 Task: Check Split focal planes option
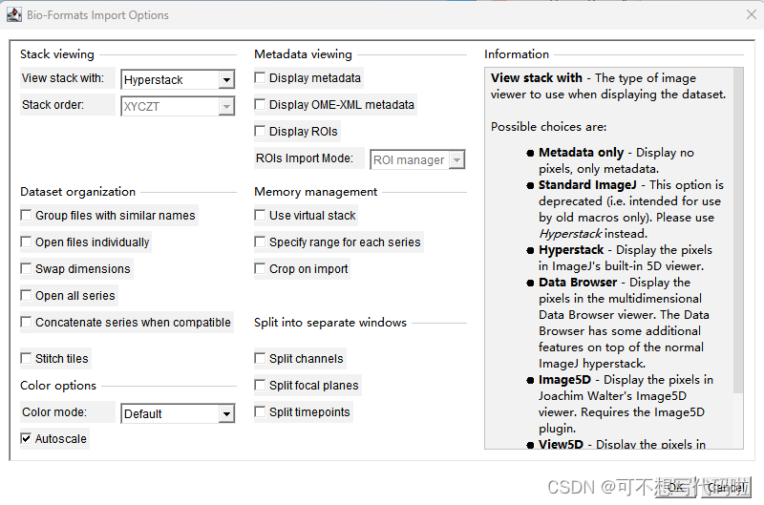(x=260, y=385)
